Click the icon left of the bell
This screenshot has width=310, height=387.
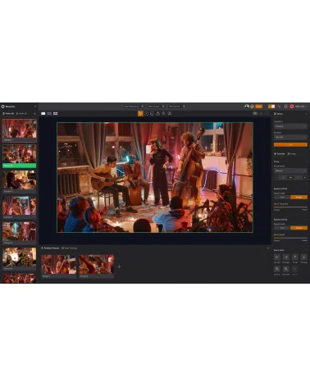[279, 107]
